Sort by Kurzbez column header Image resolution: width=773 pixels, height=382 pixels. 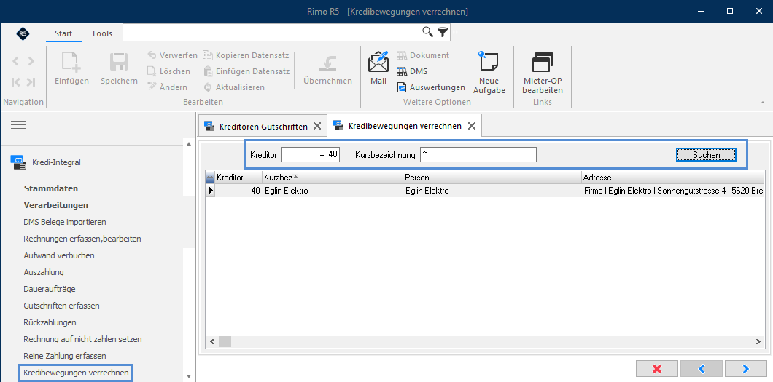(333, 177)
